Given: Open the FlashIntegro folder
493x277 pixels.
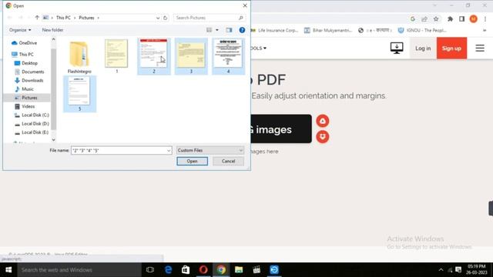Looking at the screenshot, I should (x=79, y=57).
